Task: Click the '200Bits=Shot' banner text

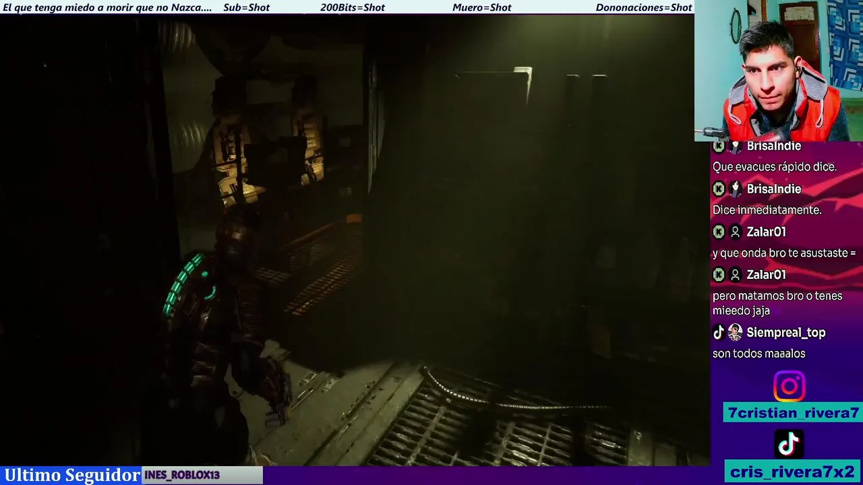Action: pos(353,7)
